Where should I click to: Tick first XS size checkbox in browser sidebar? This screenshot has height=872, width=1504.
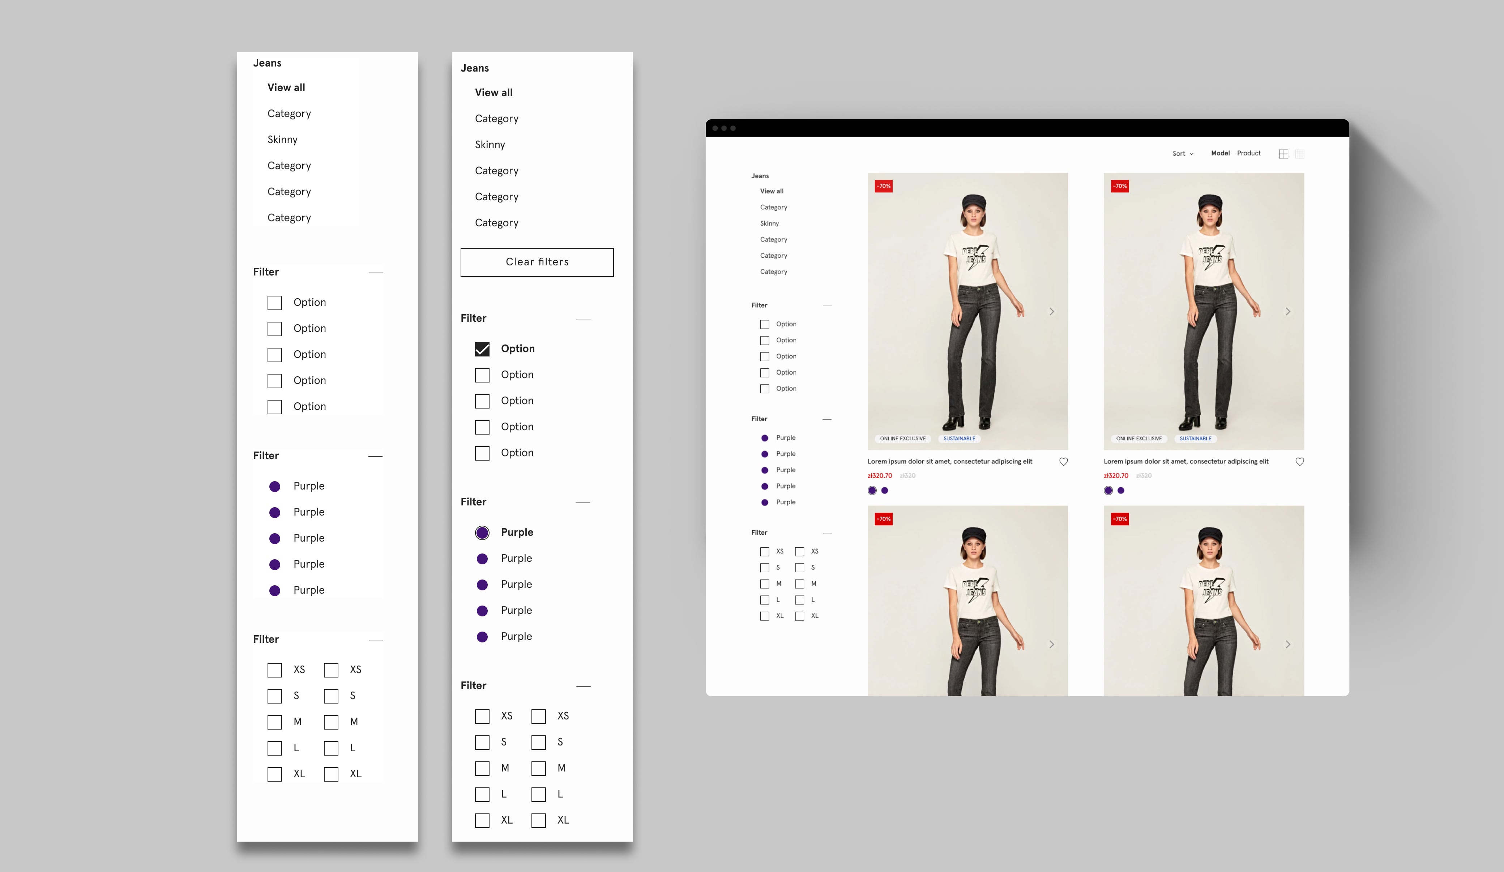(x=765, y=551)
